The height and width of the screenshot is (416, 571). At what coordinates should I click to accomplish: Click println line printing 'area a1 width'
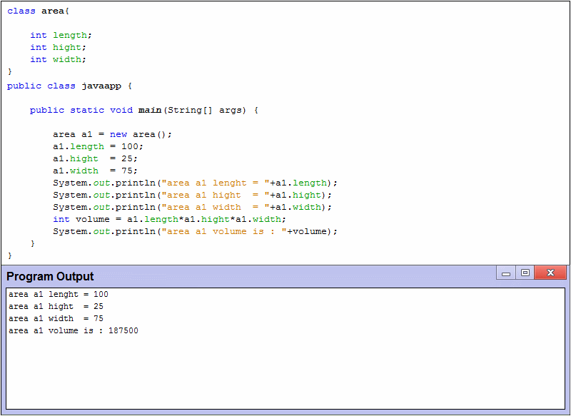(x=192, y=207)
